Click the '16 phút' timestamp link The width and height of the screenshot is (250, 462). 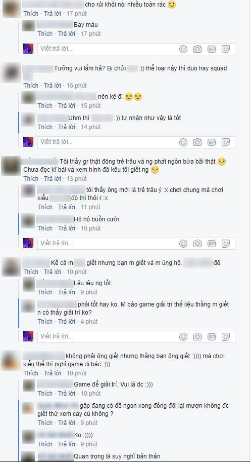coord(77,86)
